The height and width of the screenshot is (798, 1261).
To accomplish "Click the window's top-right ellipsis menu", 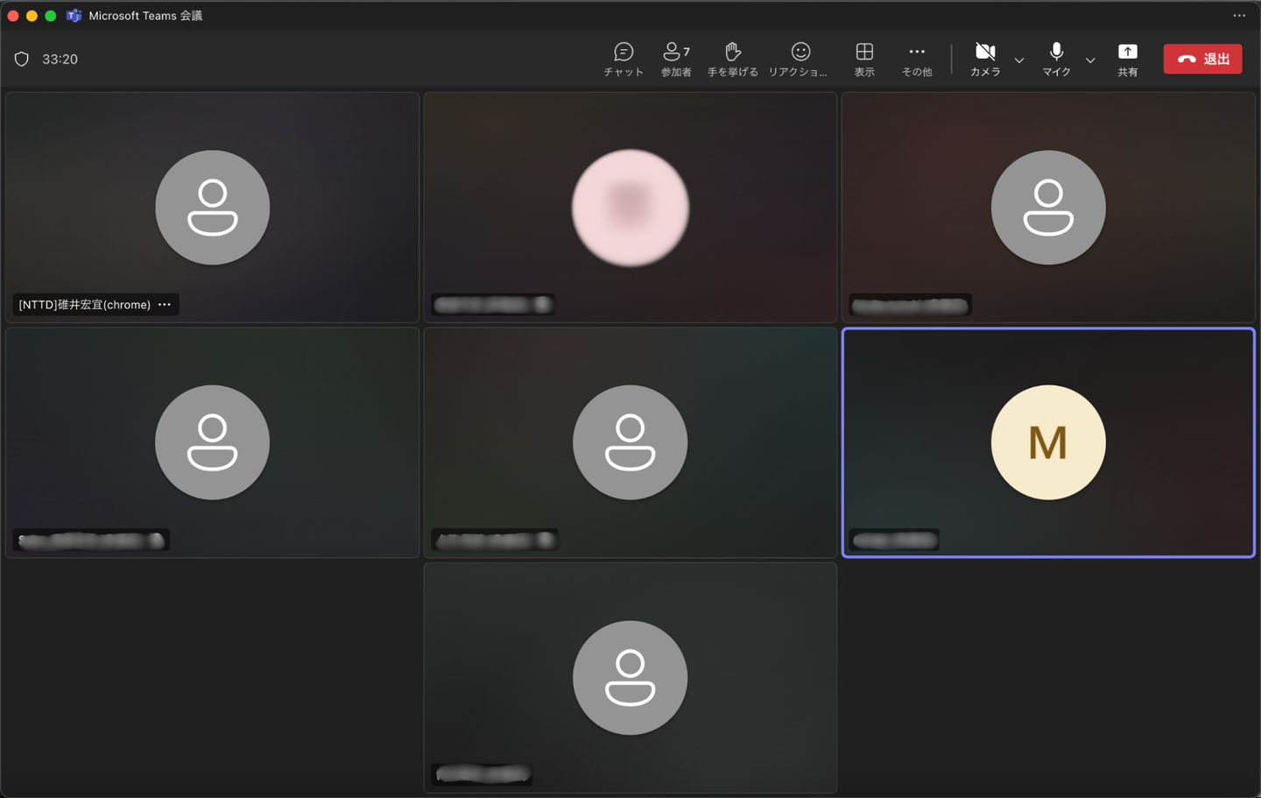I will tap(1239, 16).
